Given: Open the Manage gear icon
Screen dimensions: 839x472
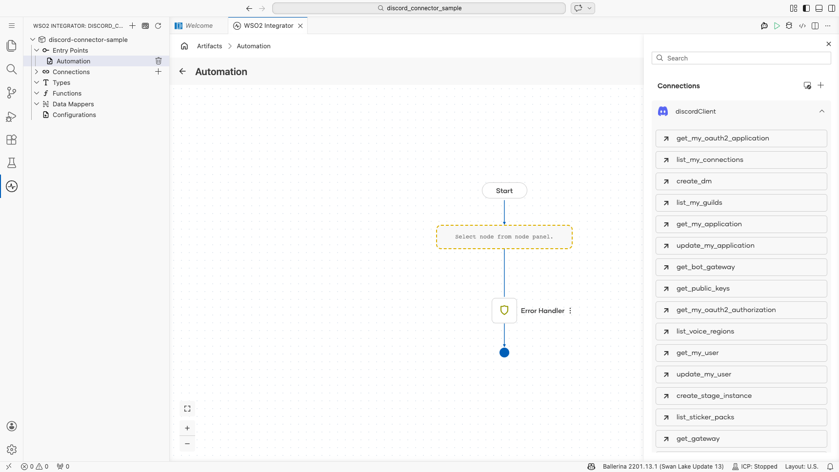Looking at the screenshot, I should click(x=12, y=450).
